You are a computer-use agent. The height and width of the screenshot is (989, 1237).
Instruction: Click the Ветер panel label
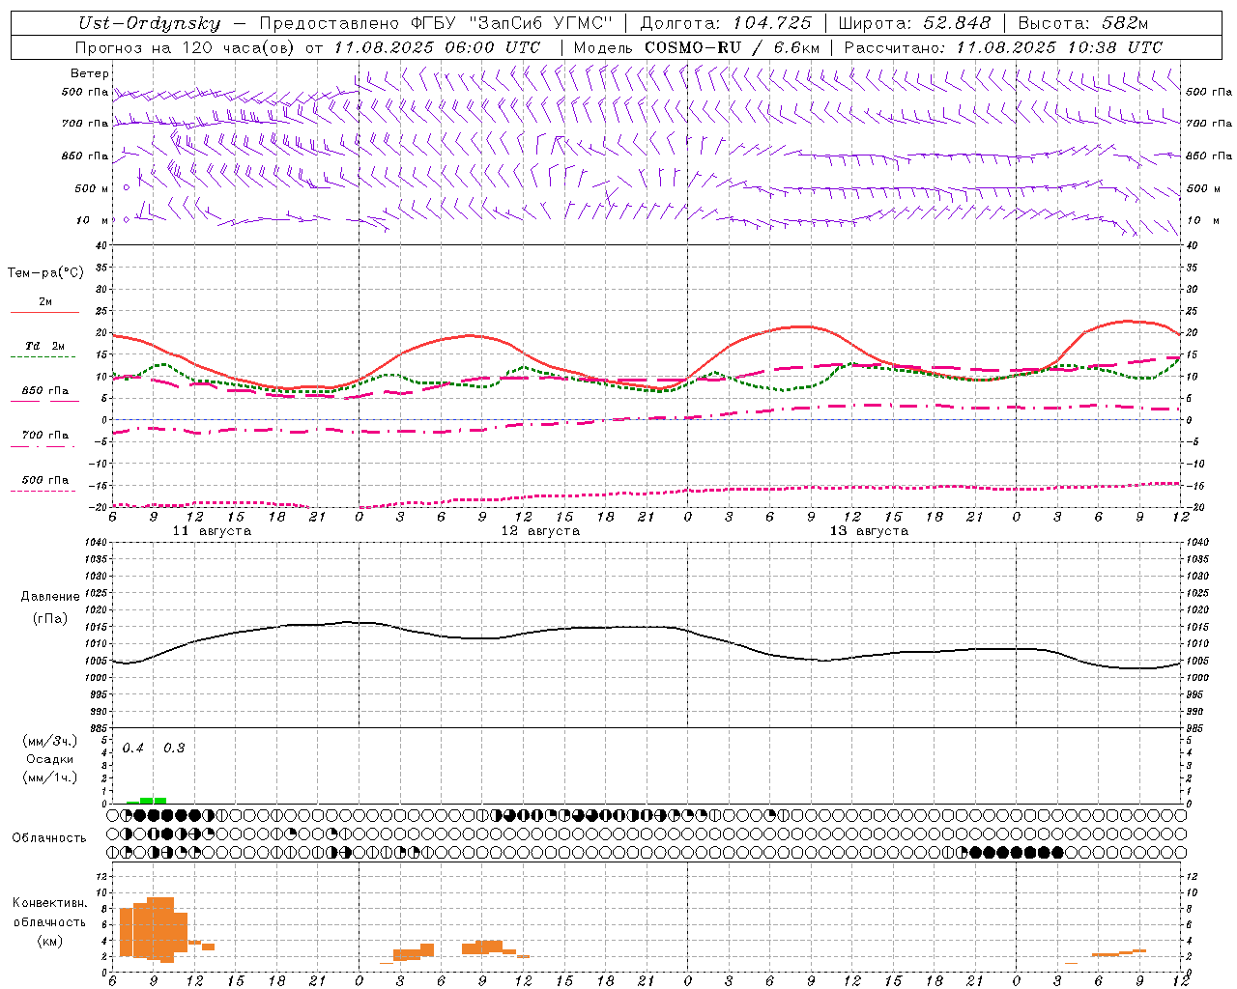tap(90, 73)
